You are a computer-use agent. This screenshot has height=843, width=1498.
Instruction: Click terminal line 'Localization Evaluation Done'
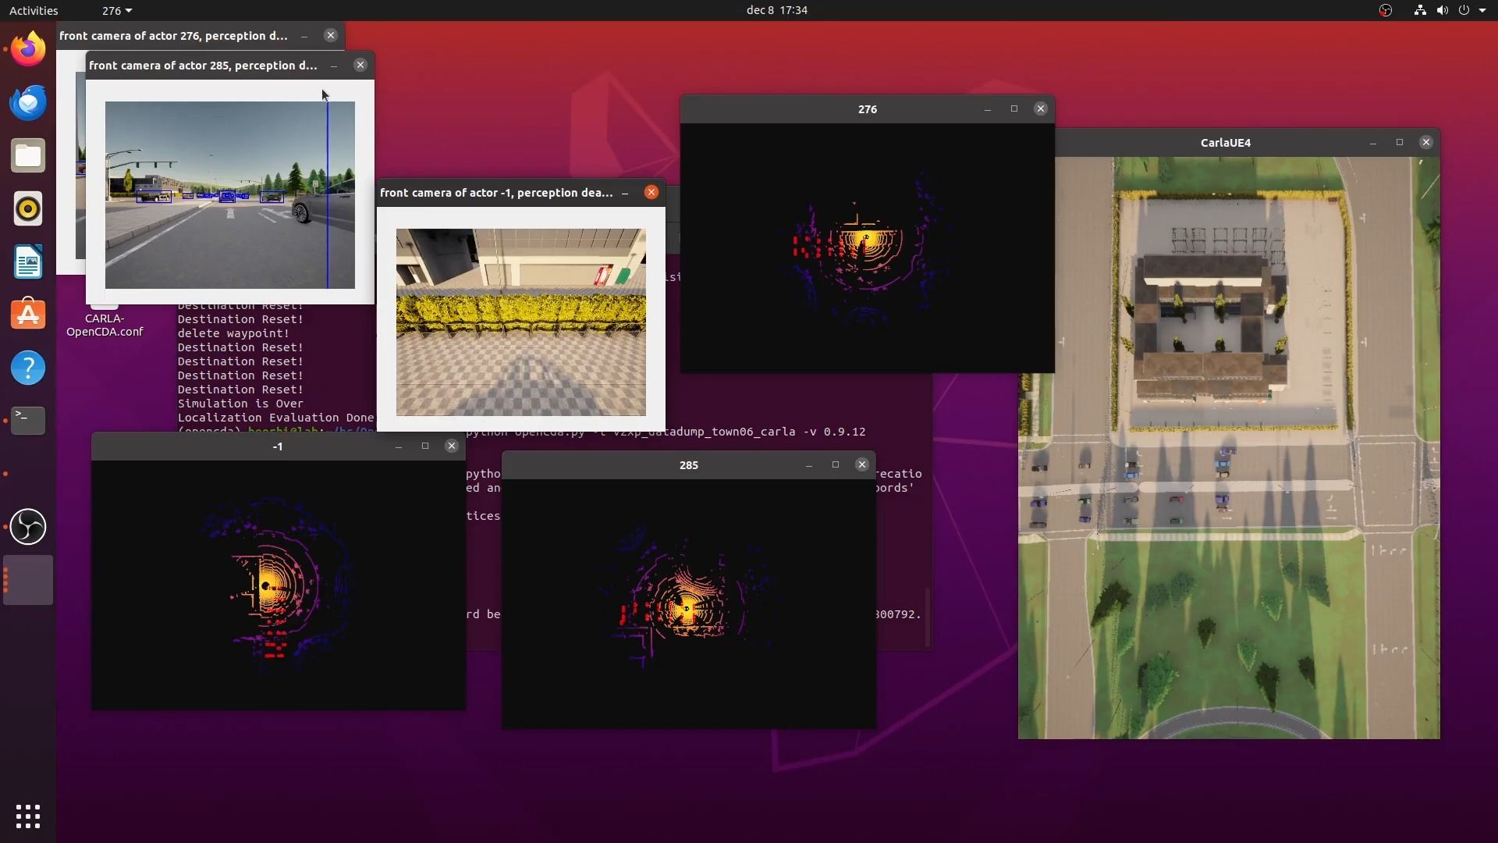click(x=275, y=418)
